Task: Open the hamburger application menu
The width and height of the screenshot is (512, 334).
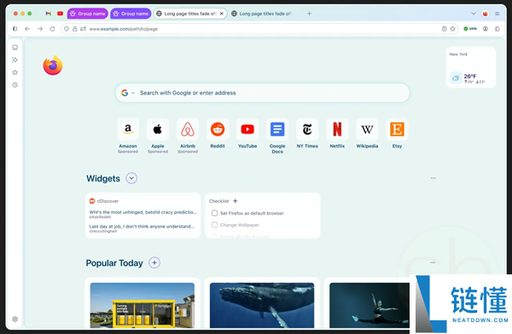Action: pos(497,14)
